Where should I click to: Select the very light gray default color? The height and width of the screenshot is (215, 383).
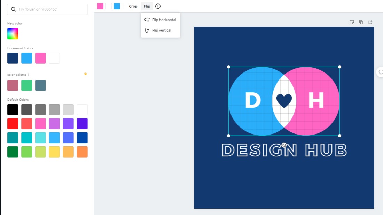[x=68, y=109]
